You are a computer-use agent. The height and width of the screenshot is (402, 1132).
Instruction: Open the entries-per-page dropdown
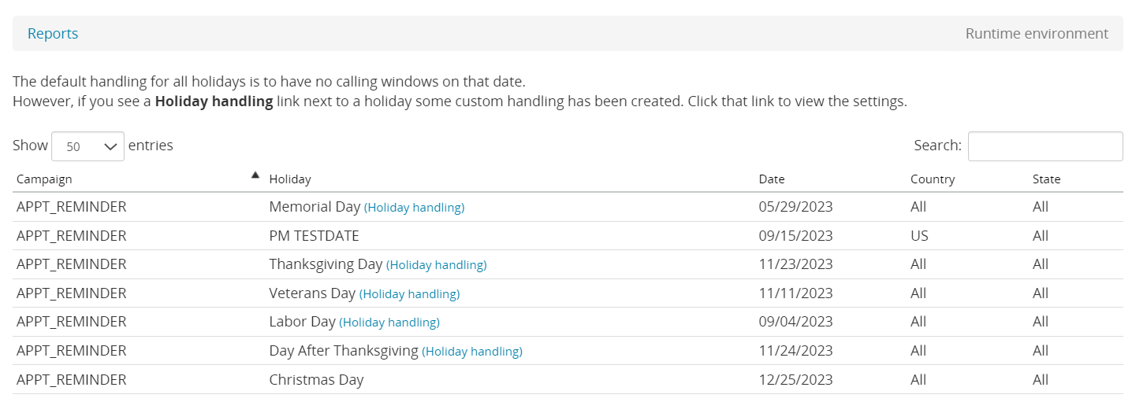88,146
